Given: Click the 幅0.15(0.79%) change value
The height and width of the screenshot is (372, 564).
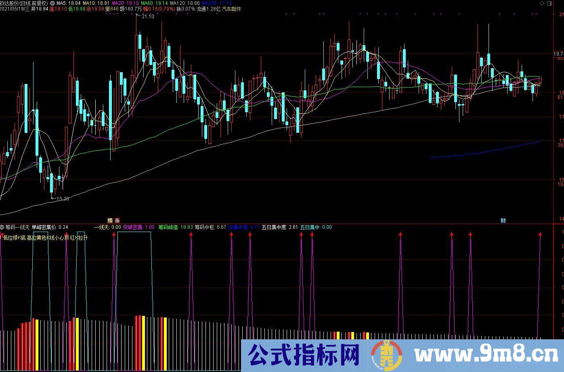Looking at the screenshot, I should [159, 8].
